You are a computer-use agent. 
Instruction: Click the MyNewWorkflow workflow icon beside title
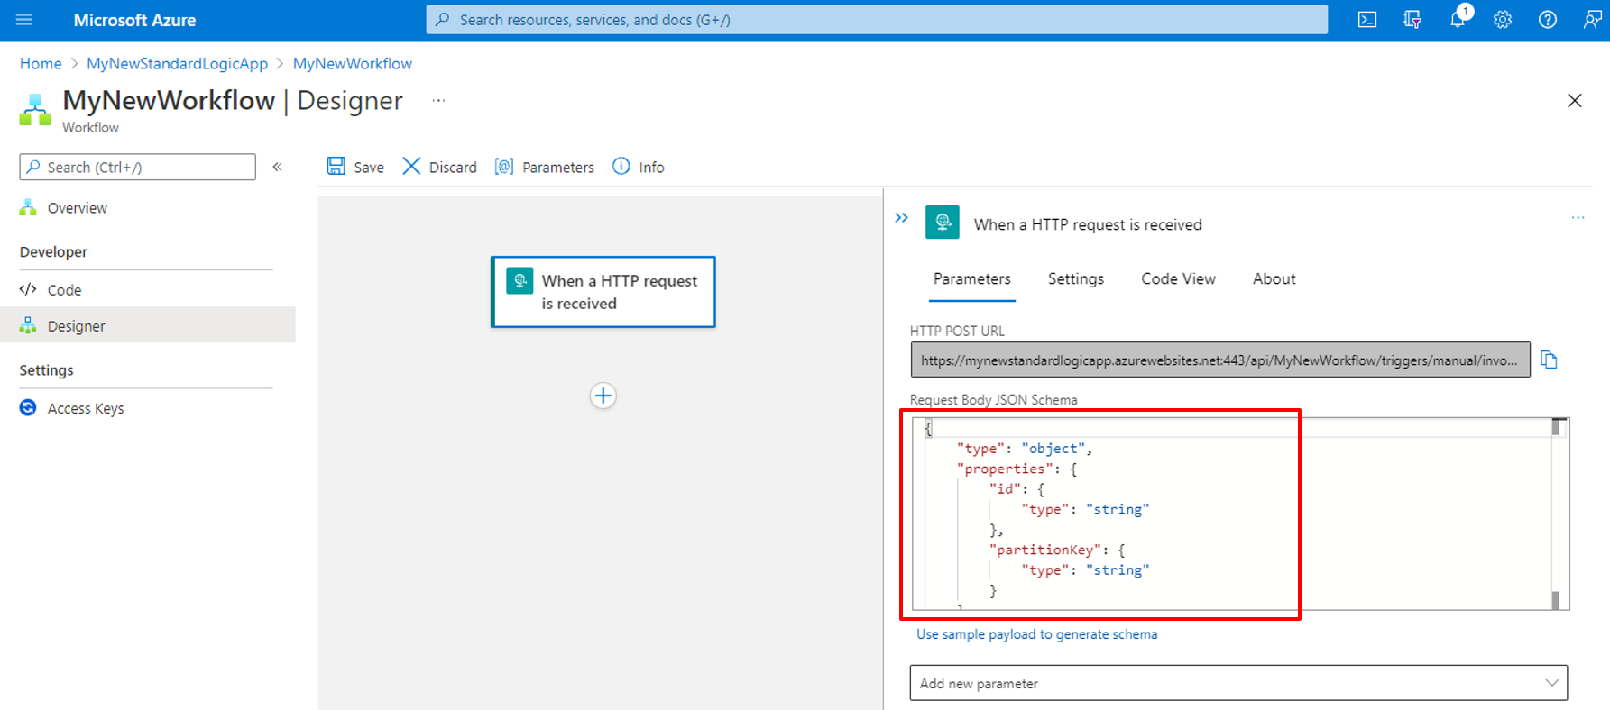pos(35,110)
